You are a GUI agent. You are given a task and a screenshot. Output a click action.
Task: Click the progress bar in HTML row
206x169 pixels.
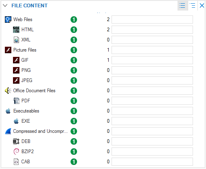click(152, 30)
